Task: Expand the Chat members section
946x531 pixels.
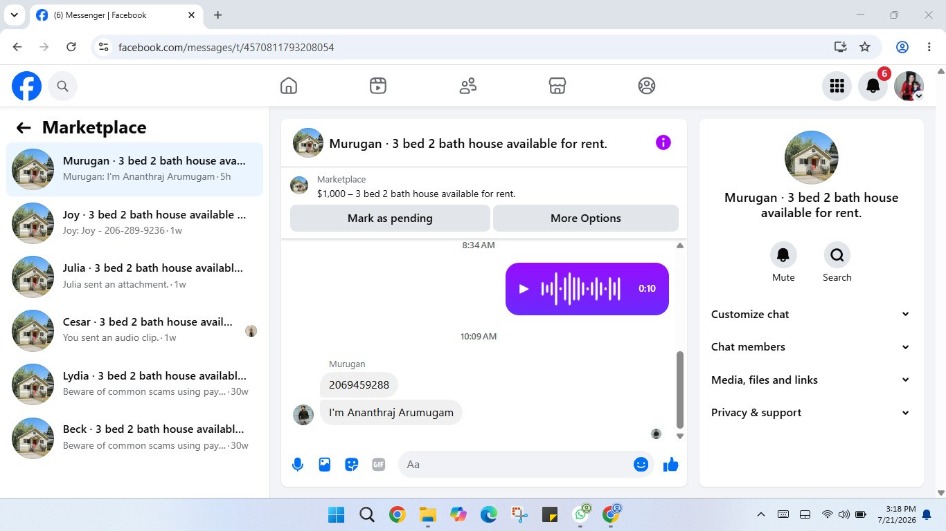Action: 811,346
